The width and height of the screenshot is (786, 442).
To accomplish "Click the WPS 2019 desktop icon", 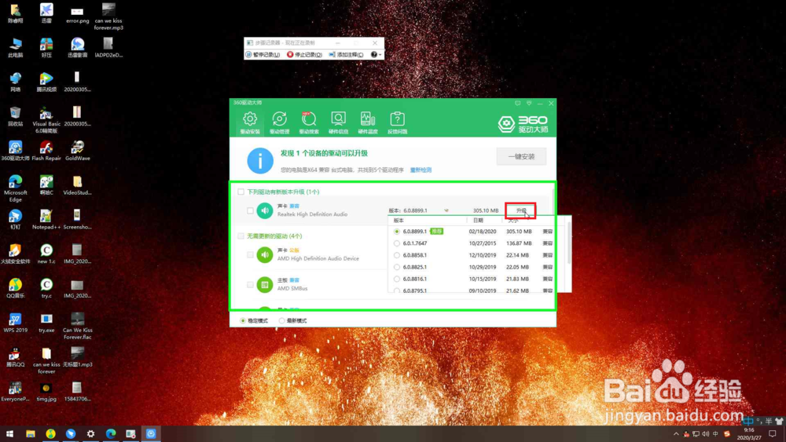I will 15,323.
